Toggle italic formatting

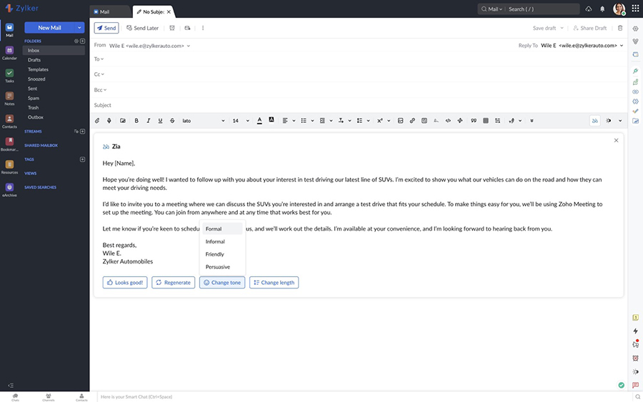point(149,121)
